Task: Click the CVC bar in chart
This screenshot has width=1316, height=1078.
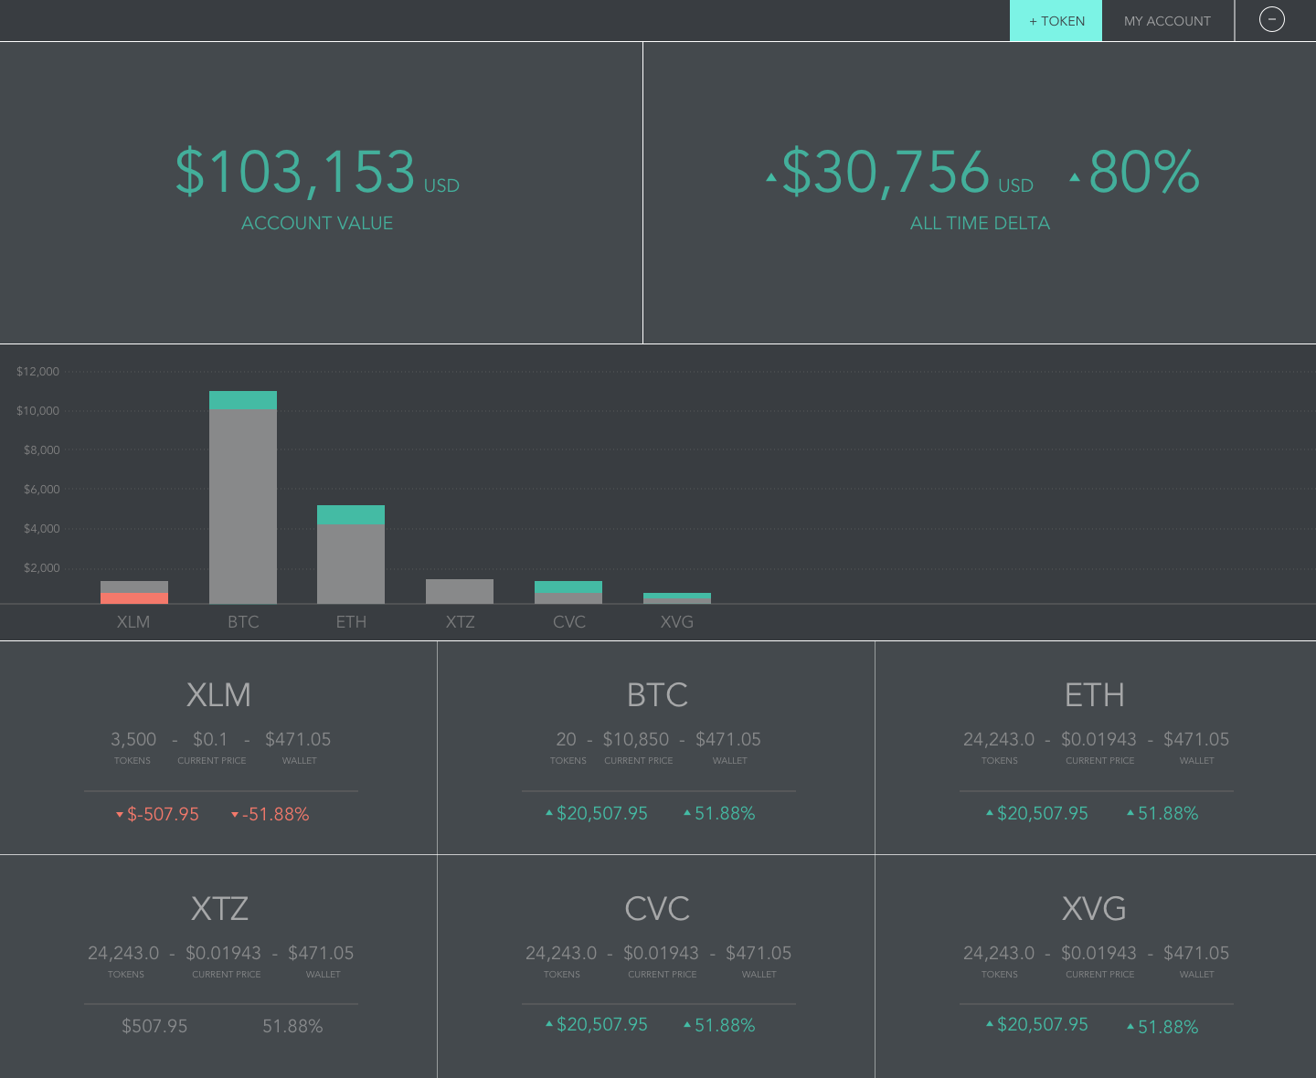Action: pos(568,592)
